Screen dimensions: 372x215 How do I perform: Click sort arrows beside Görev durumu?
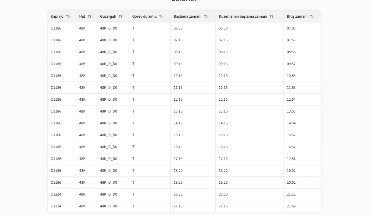tap(161, 16)
